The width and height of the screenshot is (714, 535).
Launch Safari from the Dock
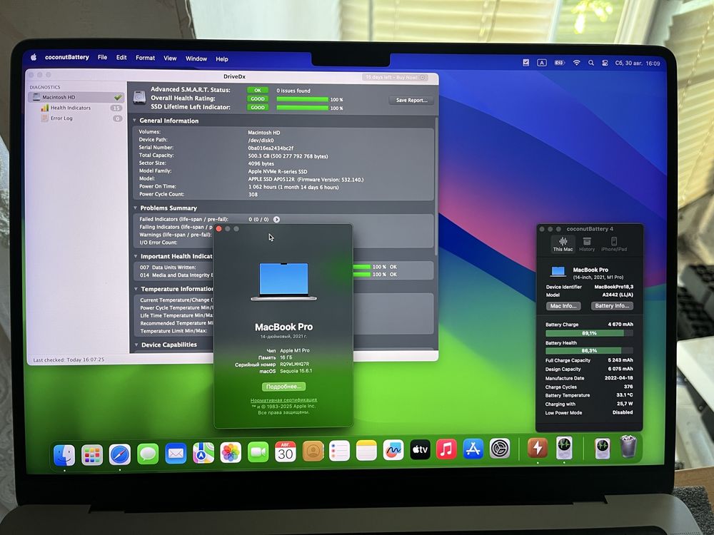(120, 454)
